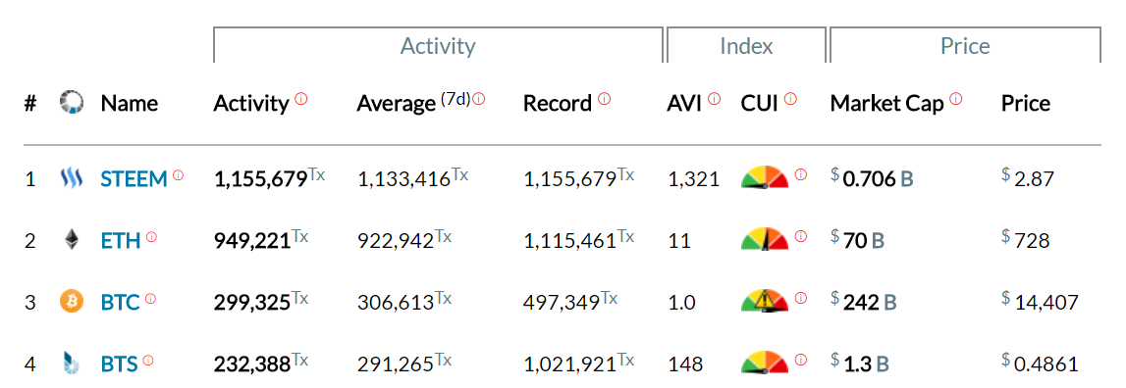Viewport: 1126px width, 388px height.
Task: Open info icon next to Activity column header
Action: point(301,99)
